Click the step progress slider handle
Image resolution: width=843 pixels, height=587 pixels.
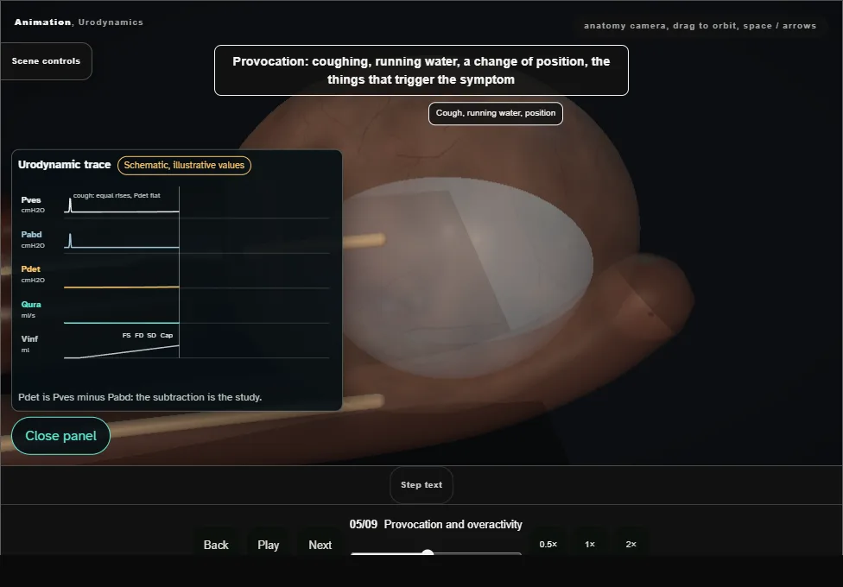(428, 552)
